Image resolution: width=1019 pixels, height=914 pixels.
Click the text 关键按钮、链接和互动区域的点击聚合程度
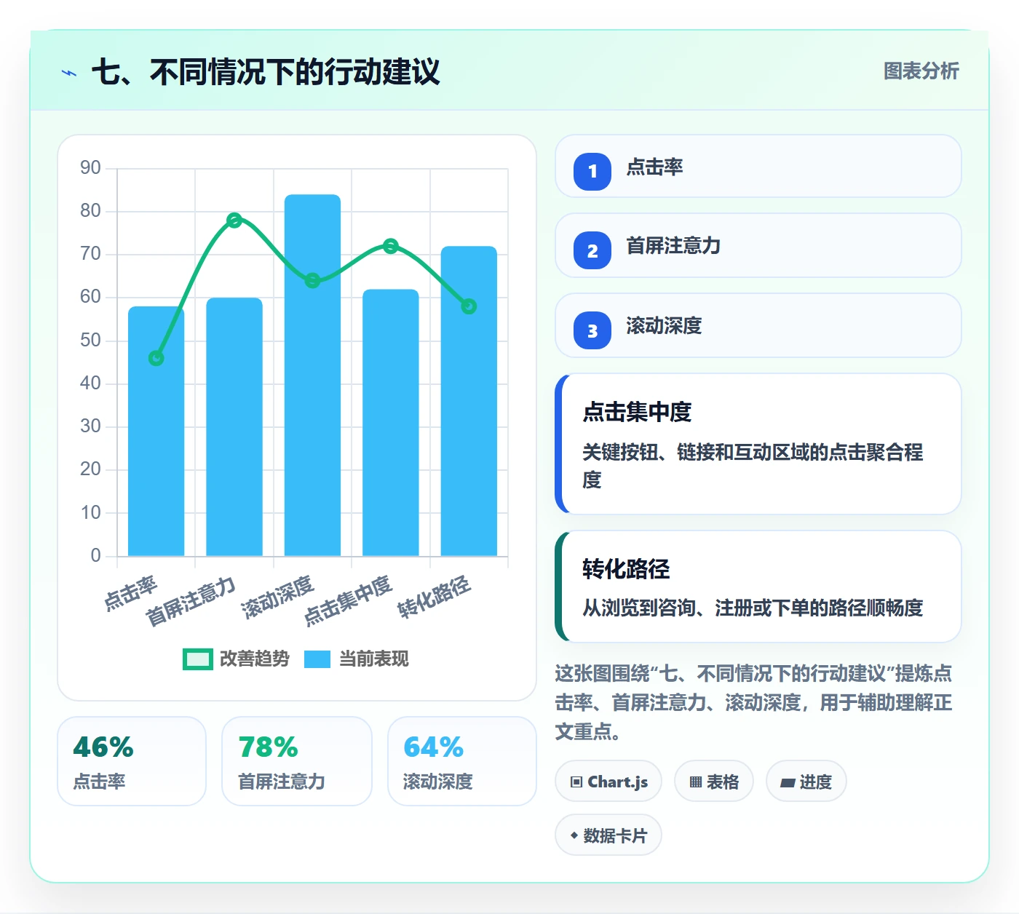coord(753,466)
